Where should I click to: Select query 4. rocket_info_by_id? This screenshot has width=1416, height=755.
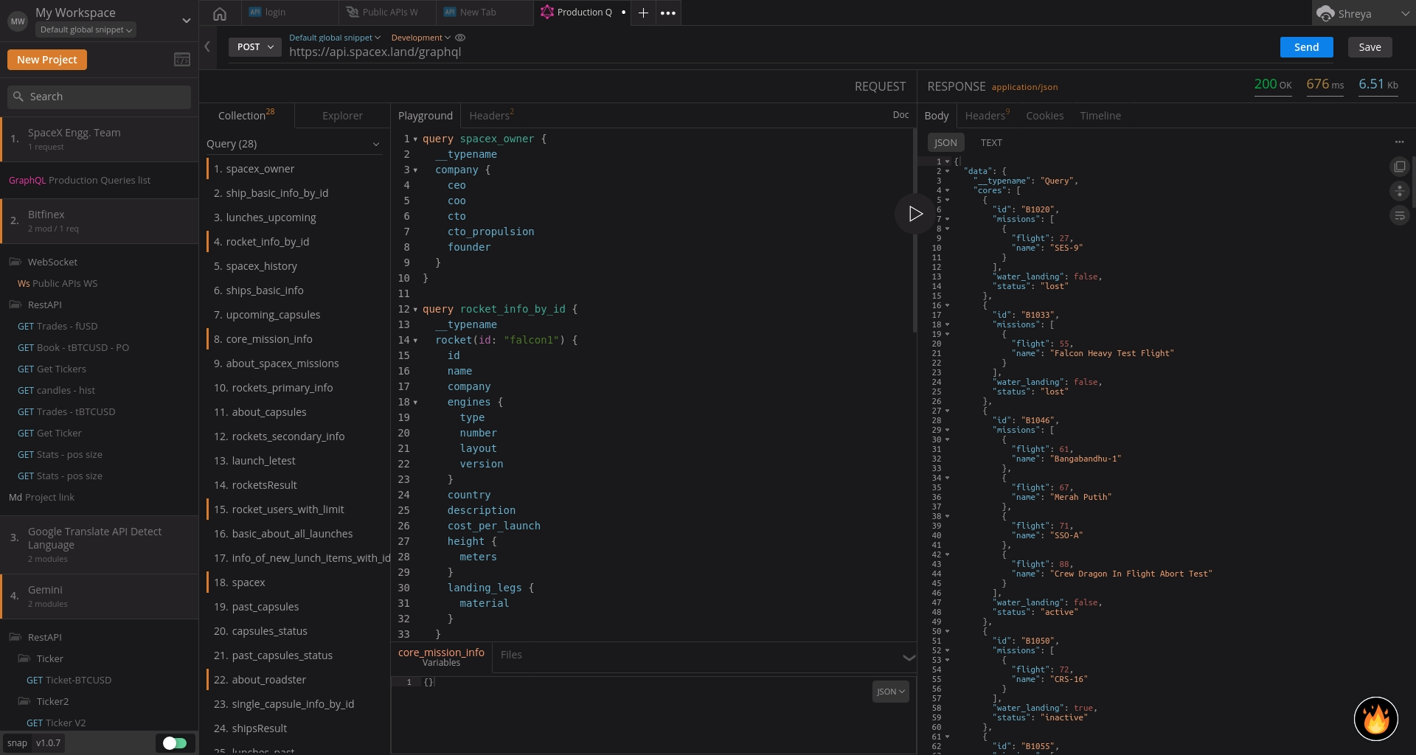click(x=297, y=242)
